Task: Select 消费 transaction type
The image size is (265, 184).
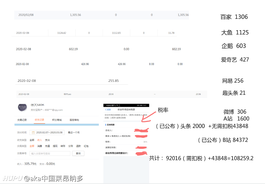Action: [40, 146]
